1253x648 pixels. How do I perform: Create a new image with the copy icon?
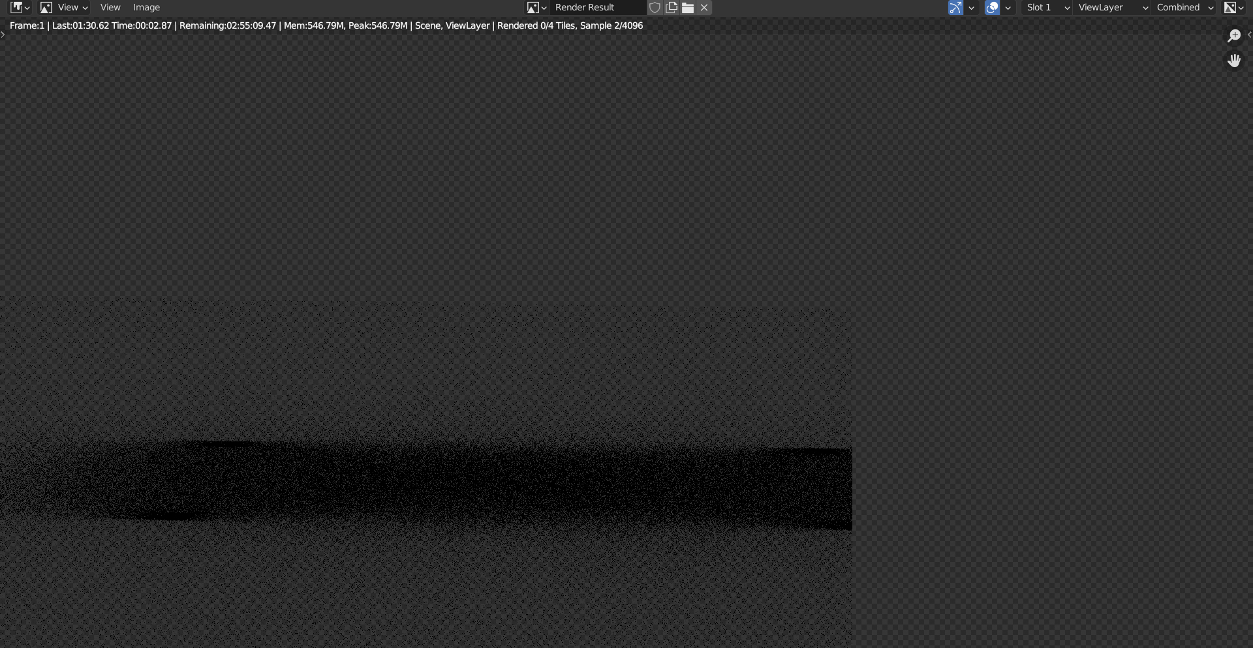(672, 7)
